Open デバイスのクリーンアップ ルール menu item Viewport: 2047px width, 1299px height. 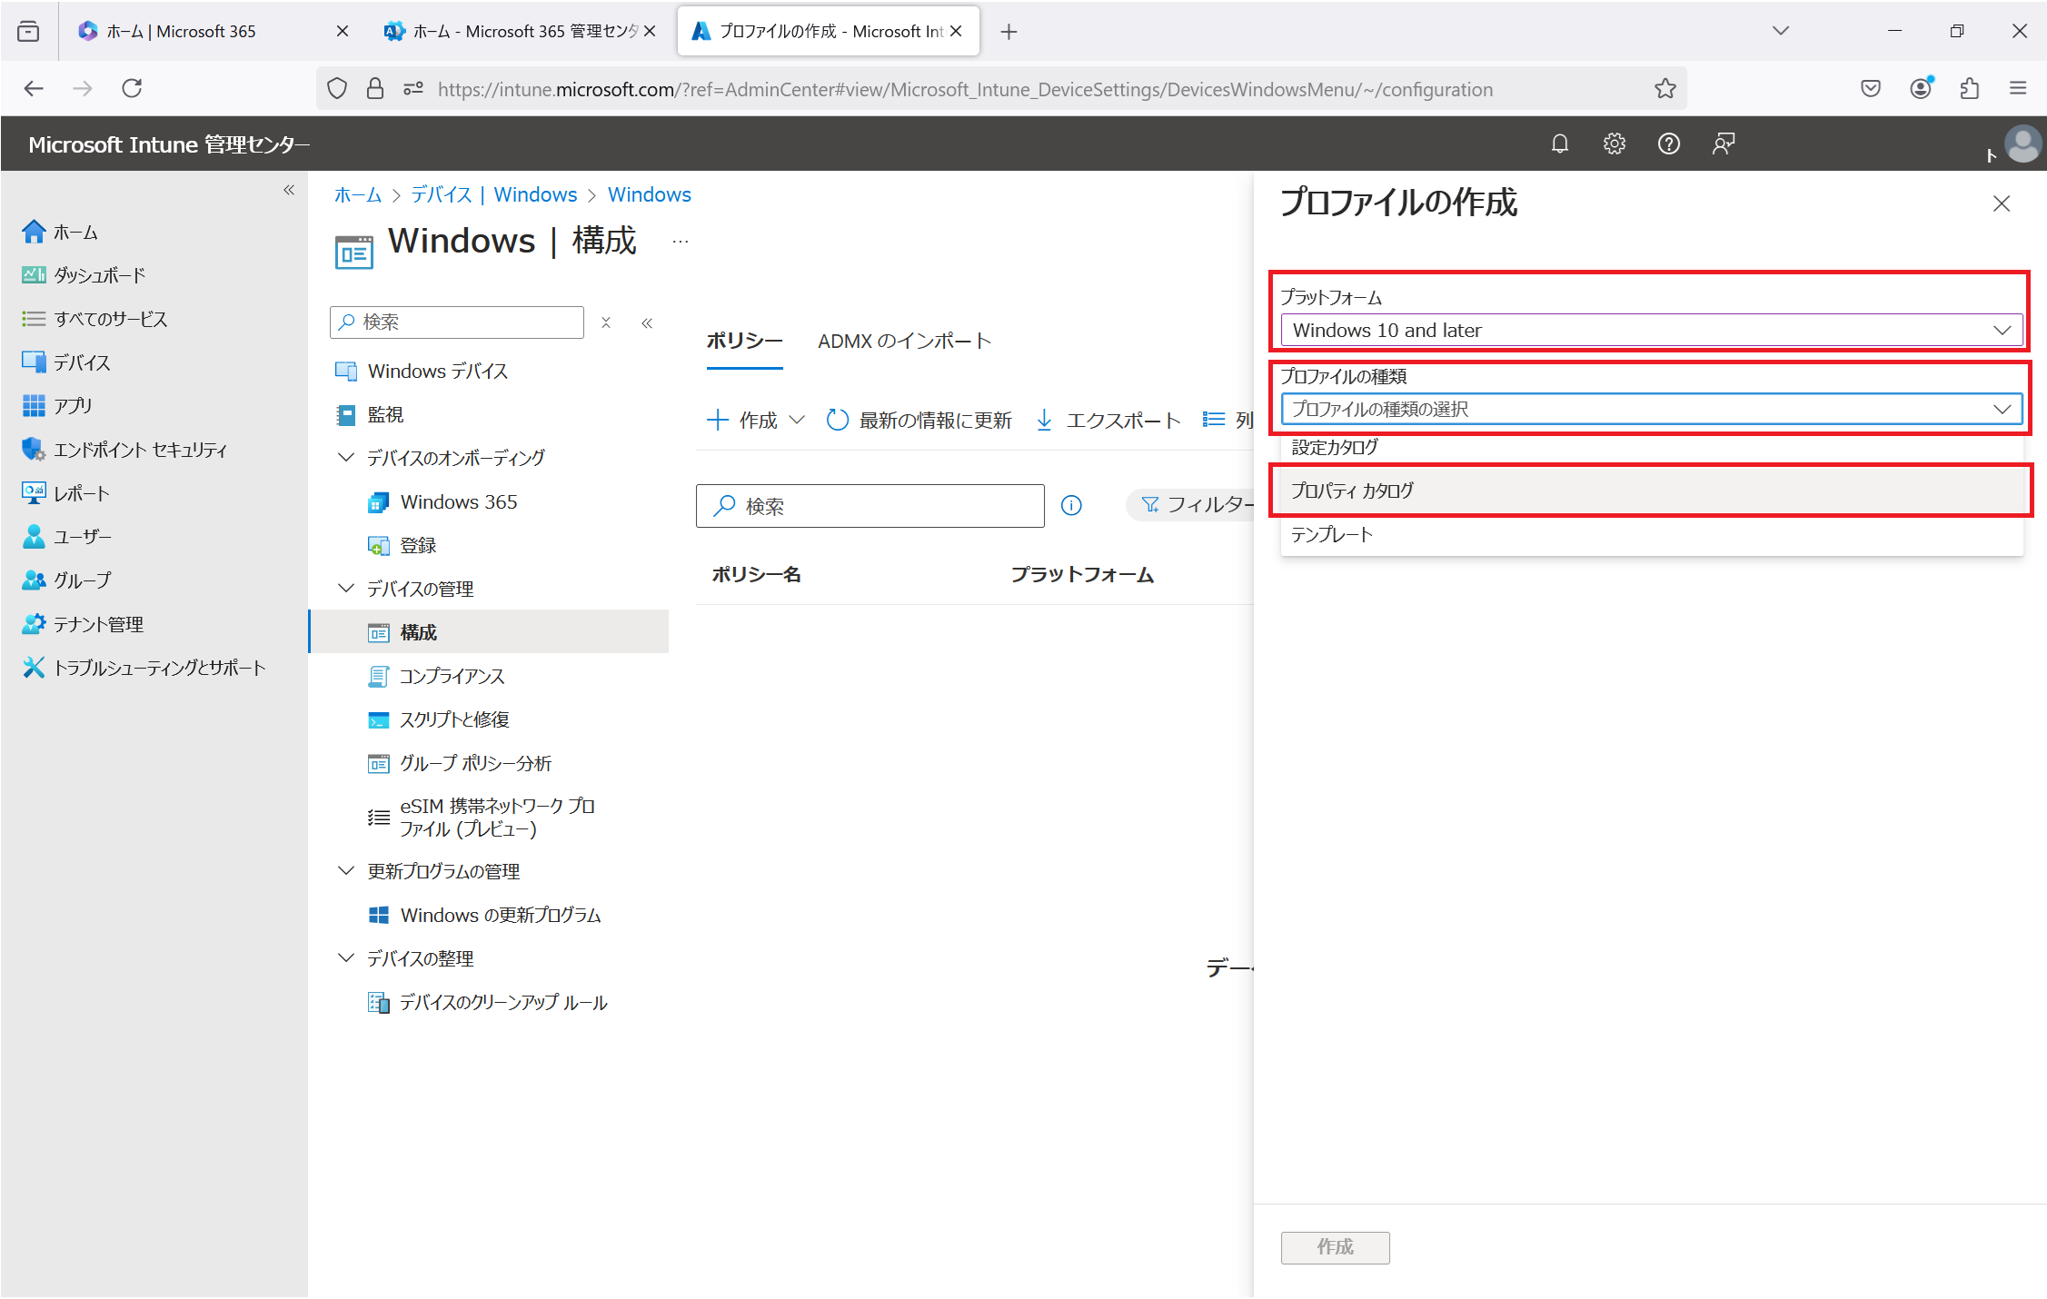click(x=489, y=1002)
